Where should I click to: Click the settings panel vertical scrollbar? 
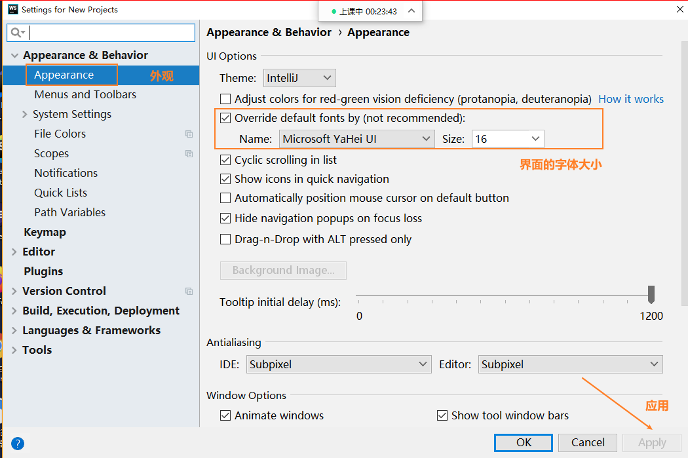click(x=685, y=173)
